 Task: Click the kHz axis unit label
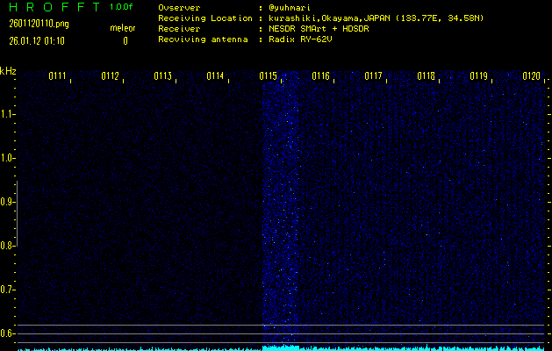pyautogui.click(x=8, y=71)
